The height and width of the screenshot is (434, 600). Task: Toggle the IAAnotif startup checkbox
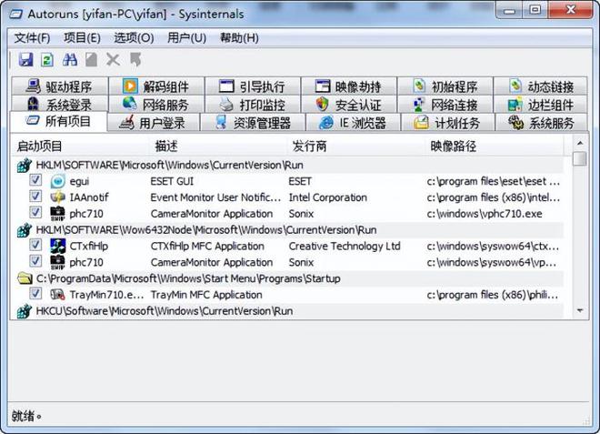click(x=35, y=197)
